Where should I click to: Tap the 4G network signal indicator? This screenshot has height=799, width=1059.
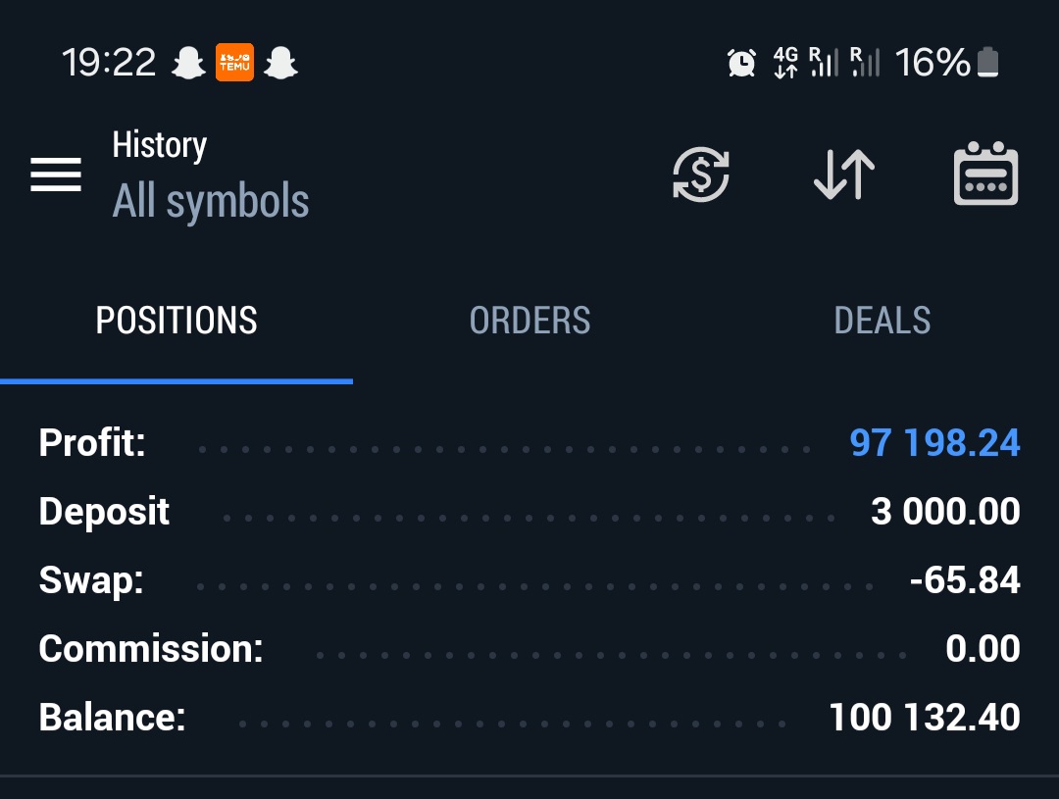tap(785, 64)
